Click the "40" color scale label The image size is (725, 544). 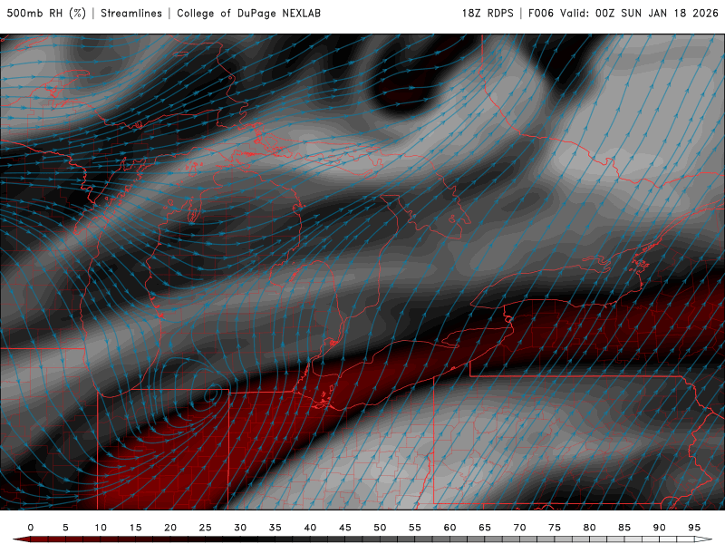tap(310, 528)
